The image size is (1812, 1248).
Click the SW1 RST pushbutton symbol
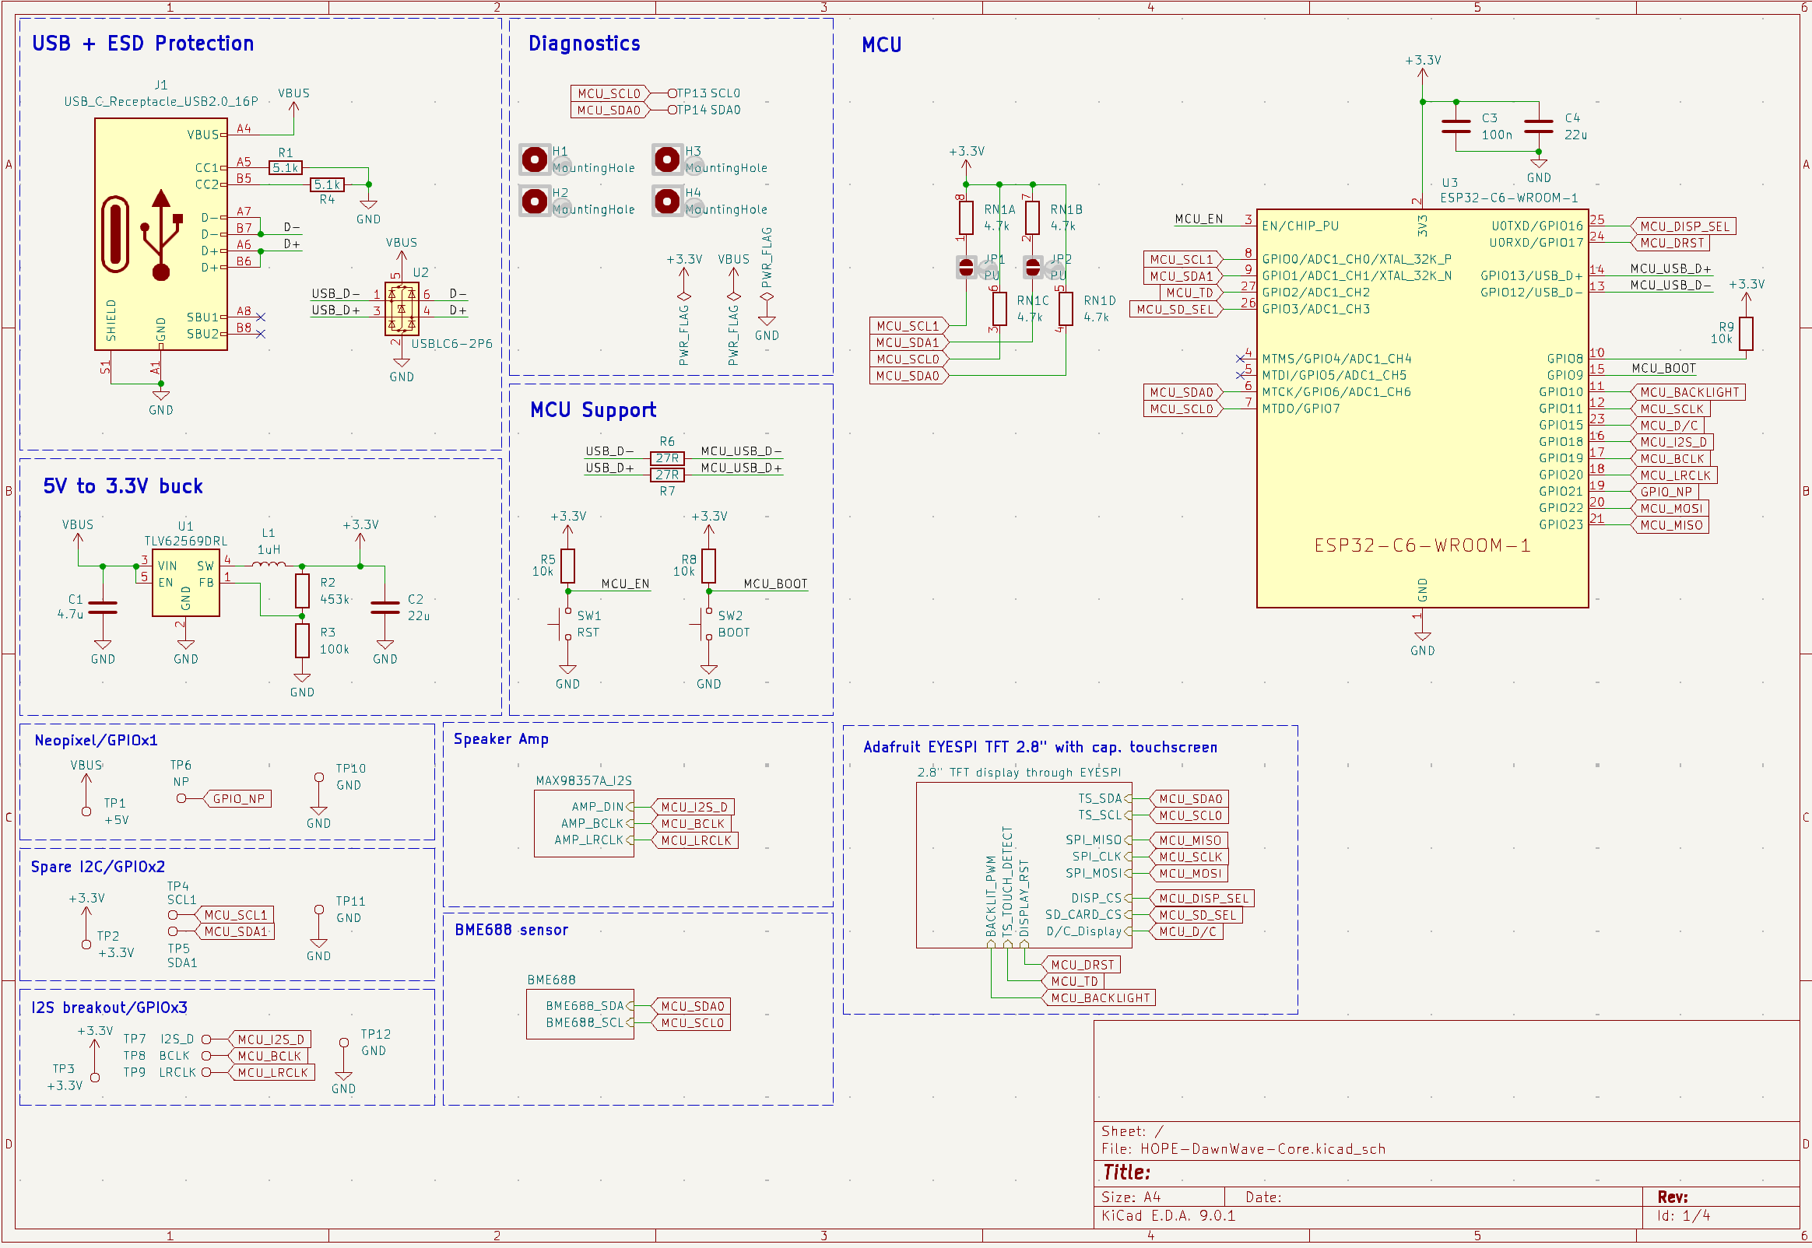(x=564, y=624)
